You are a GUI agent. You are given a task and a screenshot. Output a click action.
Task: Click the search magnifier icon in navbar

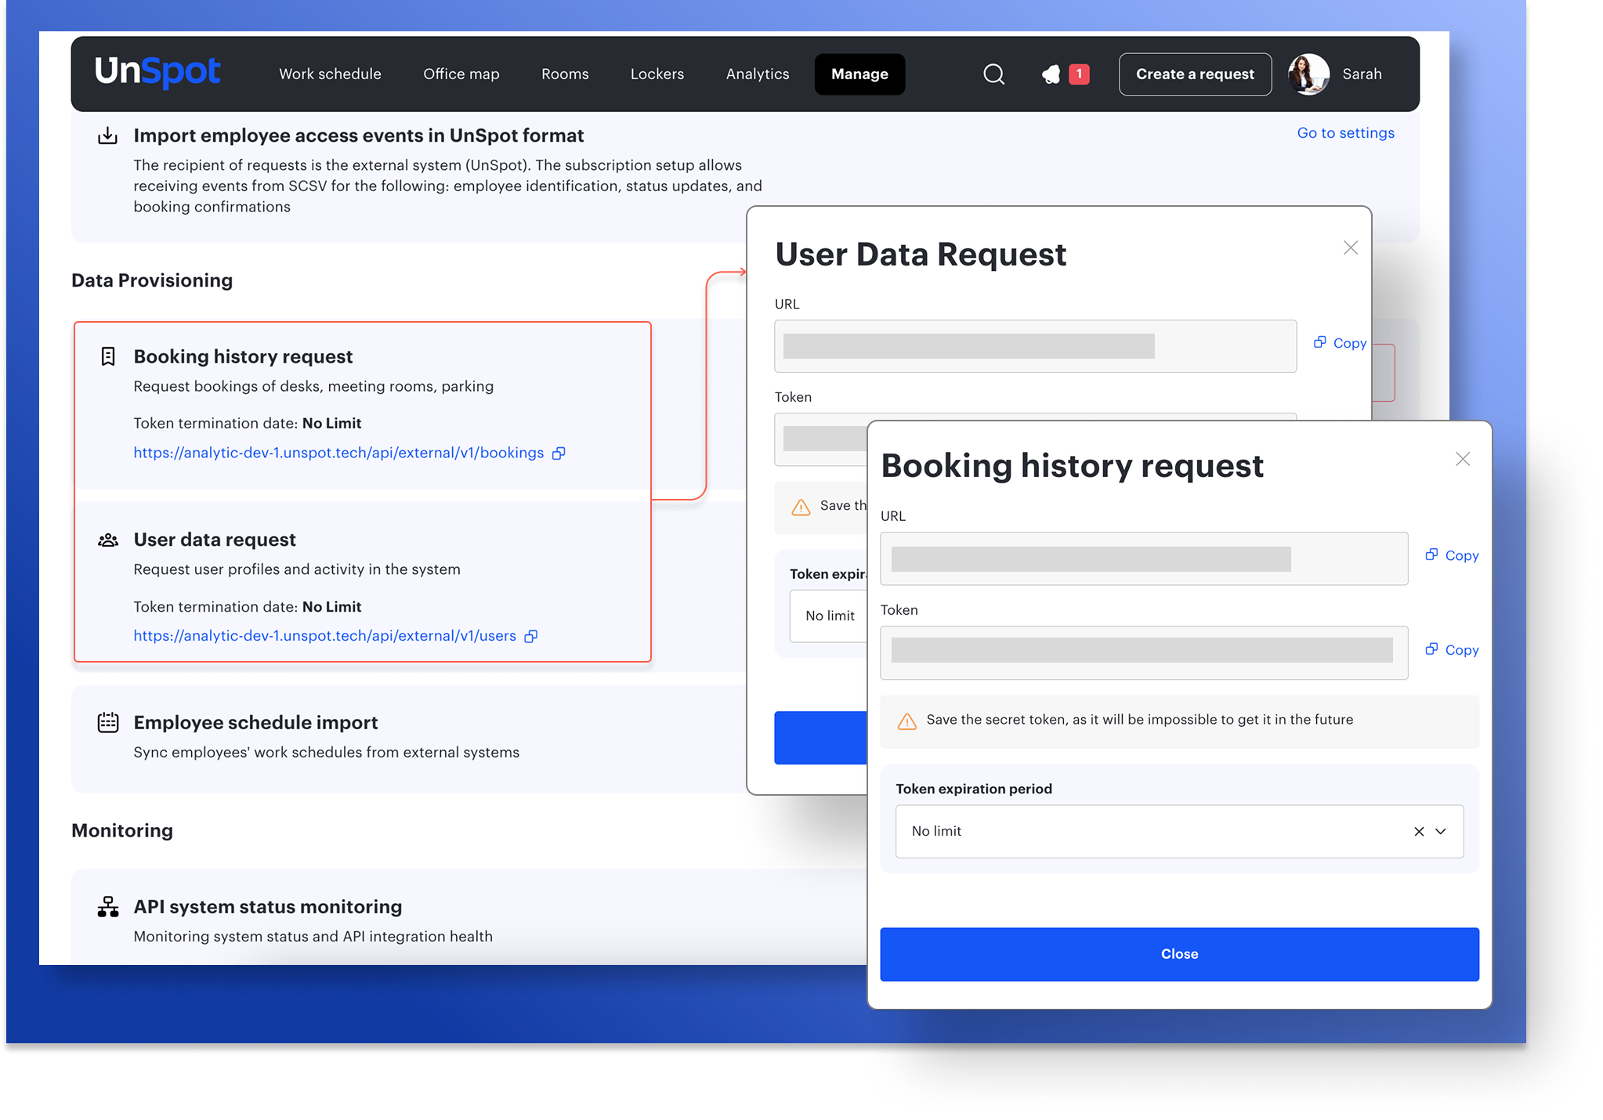tap(993, 74)
